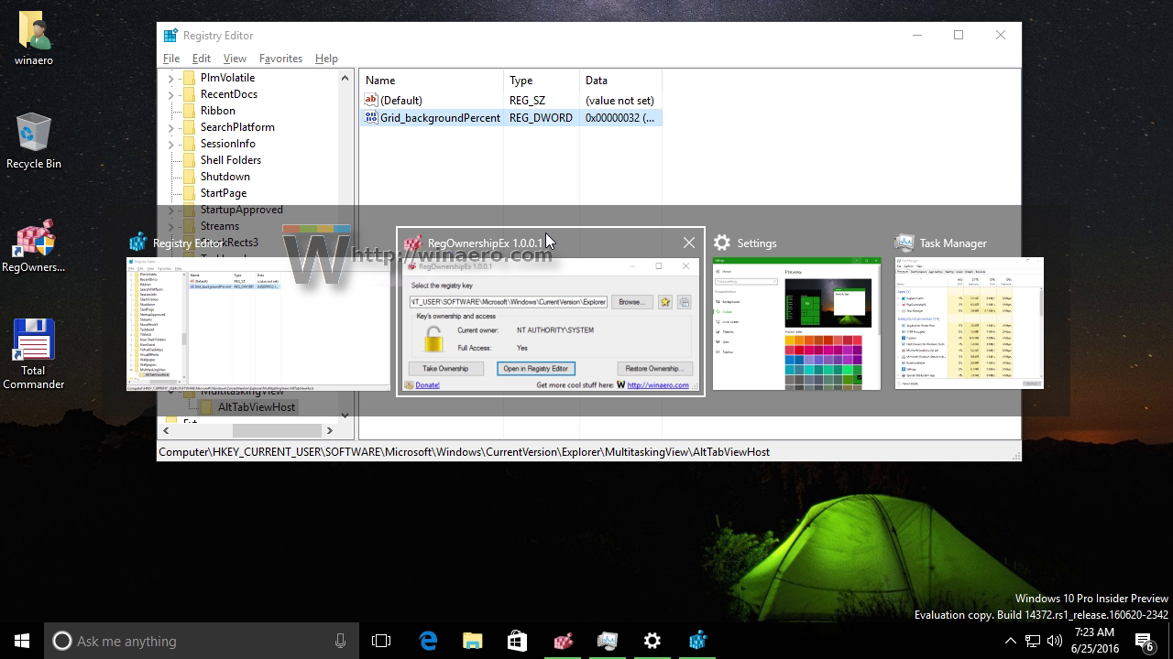Select the (Default) string value icon

click(371, 100)
